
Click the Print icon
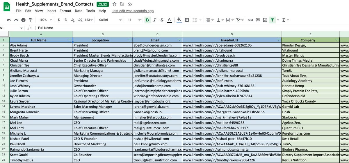(23, 20)
